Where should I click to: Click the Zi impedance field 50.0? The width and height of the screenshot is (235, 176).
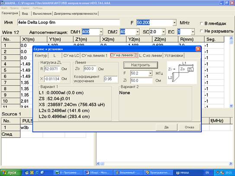(141, 80)
